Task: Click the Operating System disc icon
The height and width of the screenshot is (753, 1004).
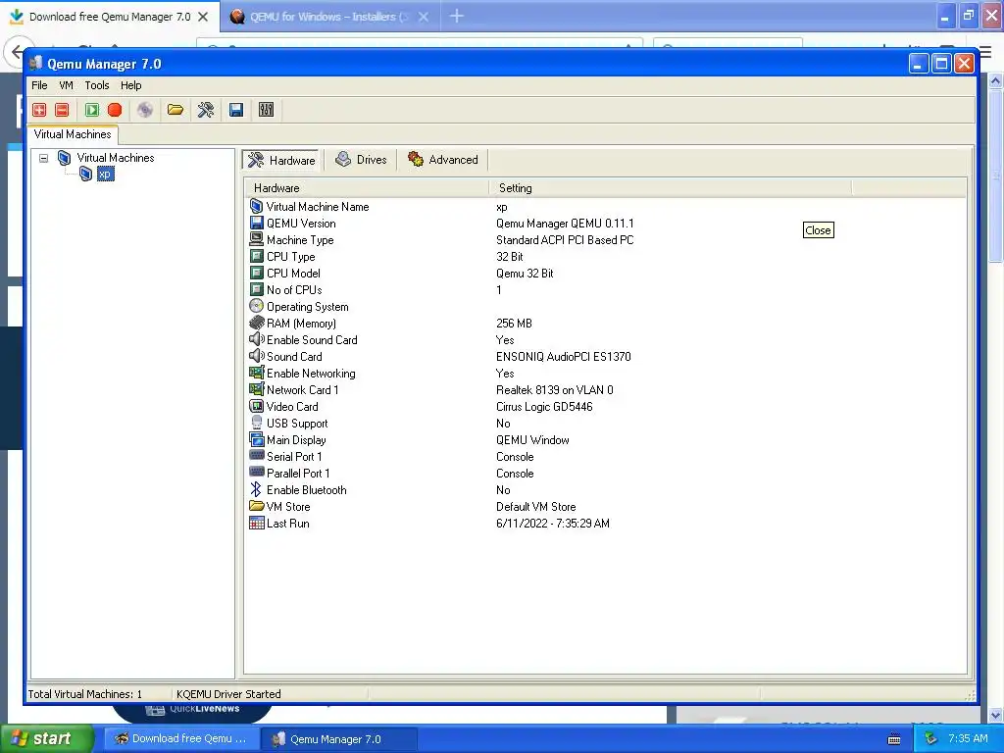Action: 256,306
